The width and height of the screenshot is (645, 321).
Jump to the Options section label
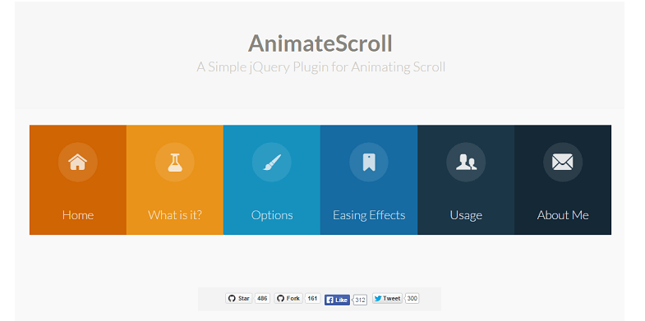coord(272,215)
